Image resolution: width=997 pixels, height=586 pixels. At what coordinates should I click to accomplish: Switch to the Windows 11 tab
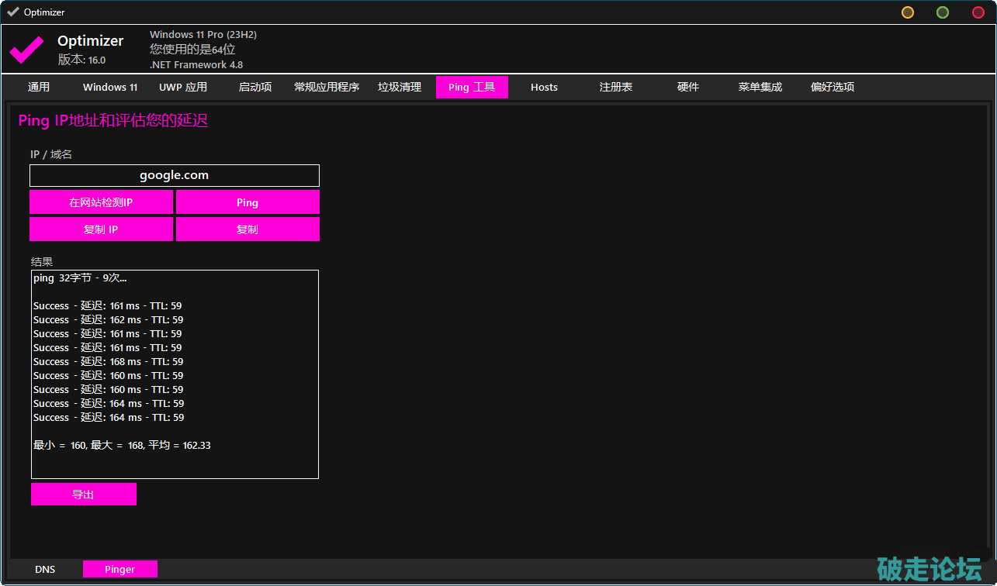click(x=110, y=87)
